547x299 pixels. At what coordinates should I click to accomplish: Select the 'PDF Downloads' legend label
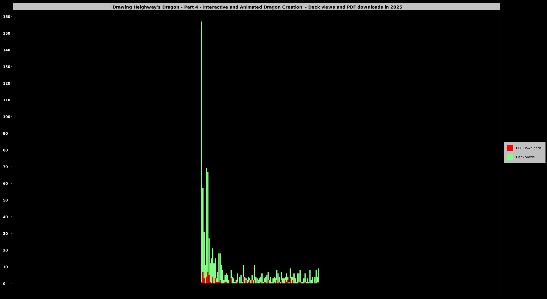coord(528,148)
